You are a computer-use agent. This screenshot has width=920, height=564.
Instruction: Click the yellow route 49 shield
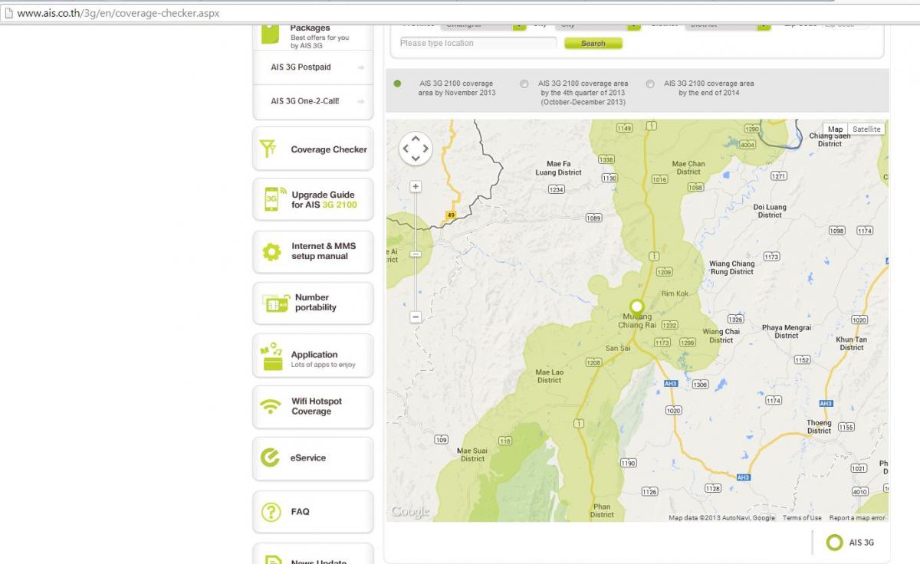(451, 215)
